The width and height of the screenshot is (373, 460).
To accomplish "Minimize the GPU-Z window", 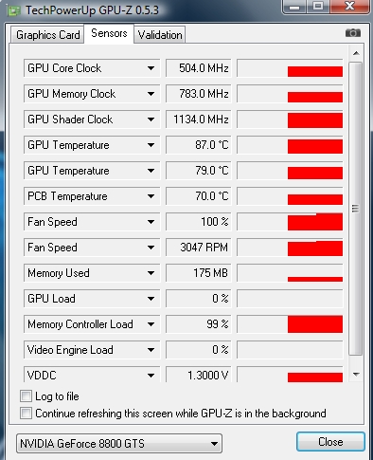I will tap(294, 7).
